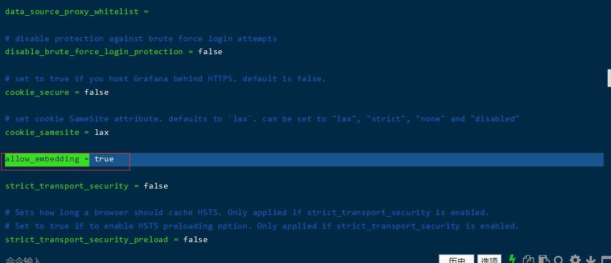Click the vertical scrollbar thumb on the right
This screenshot has height=263, width=611.
tap(609, 78)
